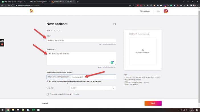This screenshot has height=112, width=200.
Task: Switch to the Website One Updates tab
Action: (13, 2)
